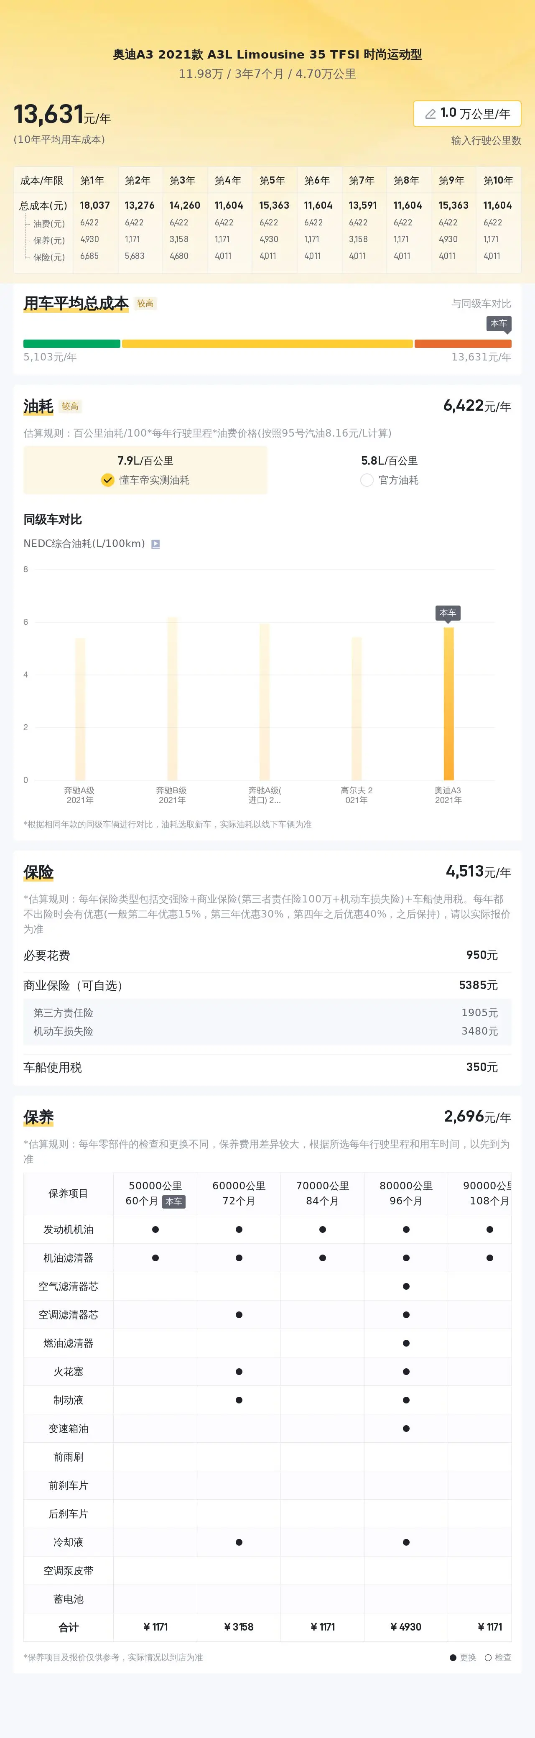
Task: Click the 奔驰A级 2021年 chart bar
Action: point(80,709)
